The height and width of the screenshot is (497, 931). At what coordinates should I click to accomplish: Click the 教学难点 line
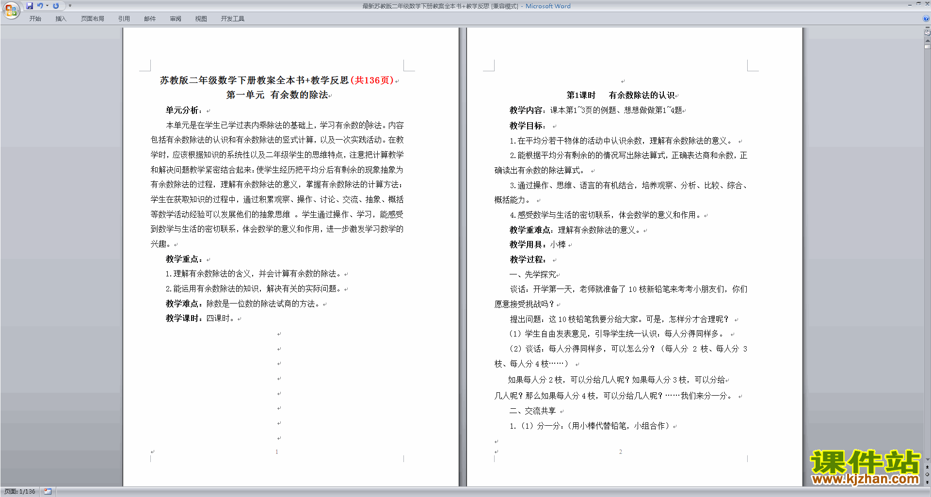coord(243,304)
